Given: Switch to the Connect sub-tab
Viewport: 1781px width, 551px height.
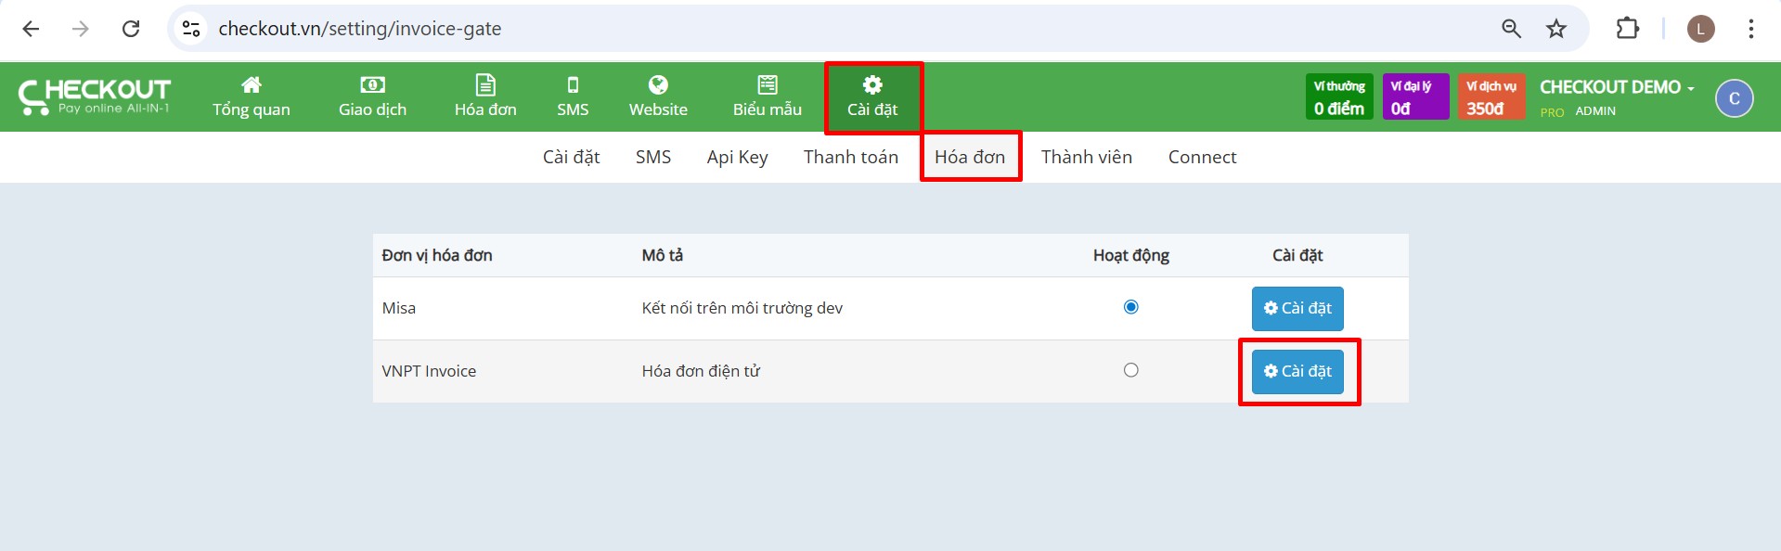Looking at the screenshot, I should coord(1202,157).
